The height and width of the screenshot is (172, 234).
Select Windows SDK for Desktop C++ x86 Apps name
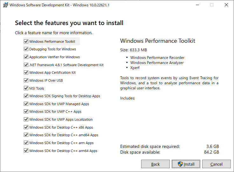click(x=61, y=127)
